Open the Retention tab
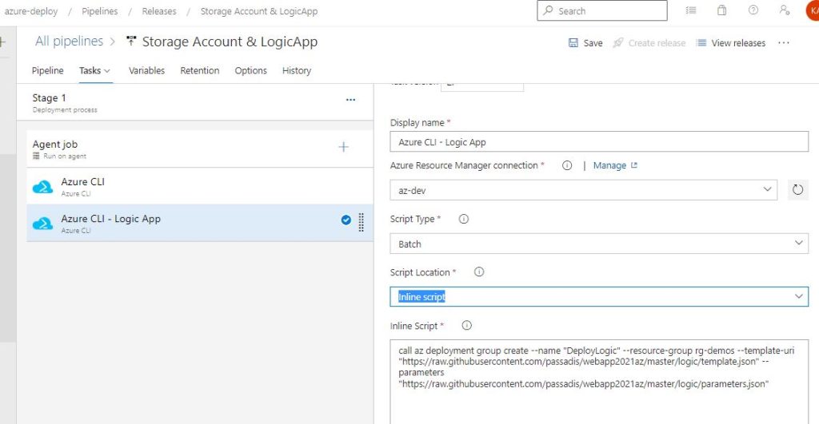 pyautogui.click(x=199, y=70)
